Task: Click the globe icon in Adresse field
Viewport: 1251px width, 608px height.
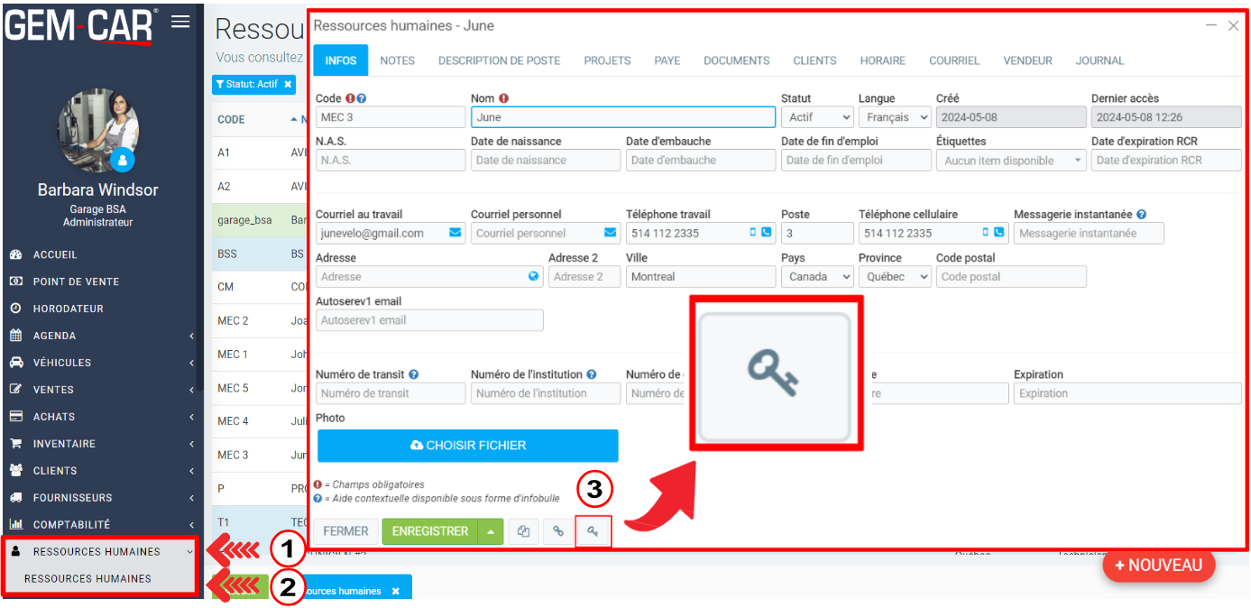Action: (x=533, y=277)
